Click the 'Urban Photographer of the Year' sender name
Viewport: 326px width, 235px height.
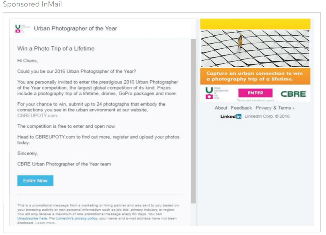(x=76, y=28)
